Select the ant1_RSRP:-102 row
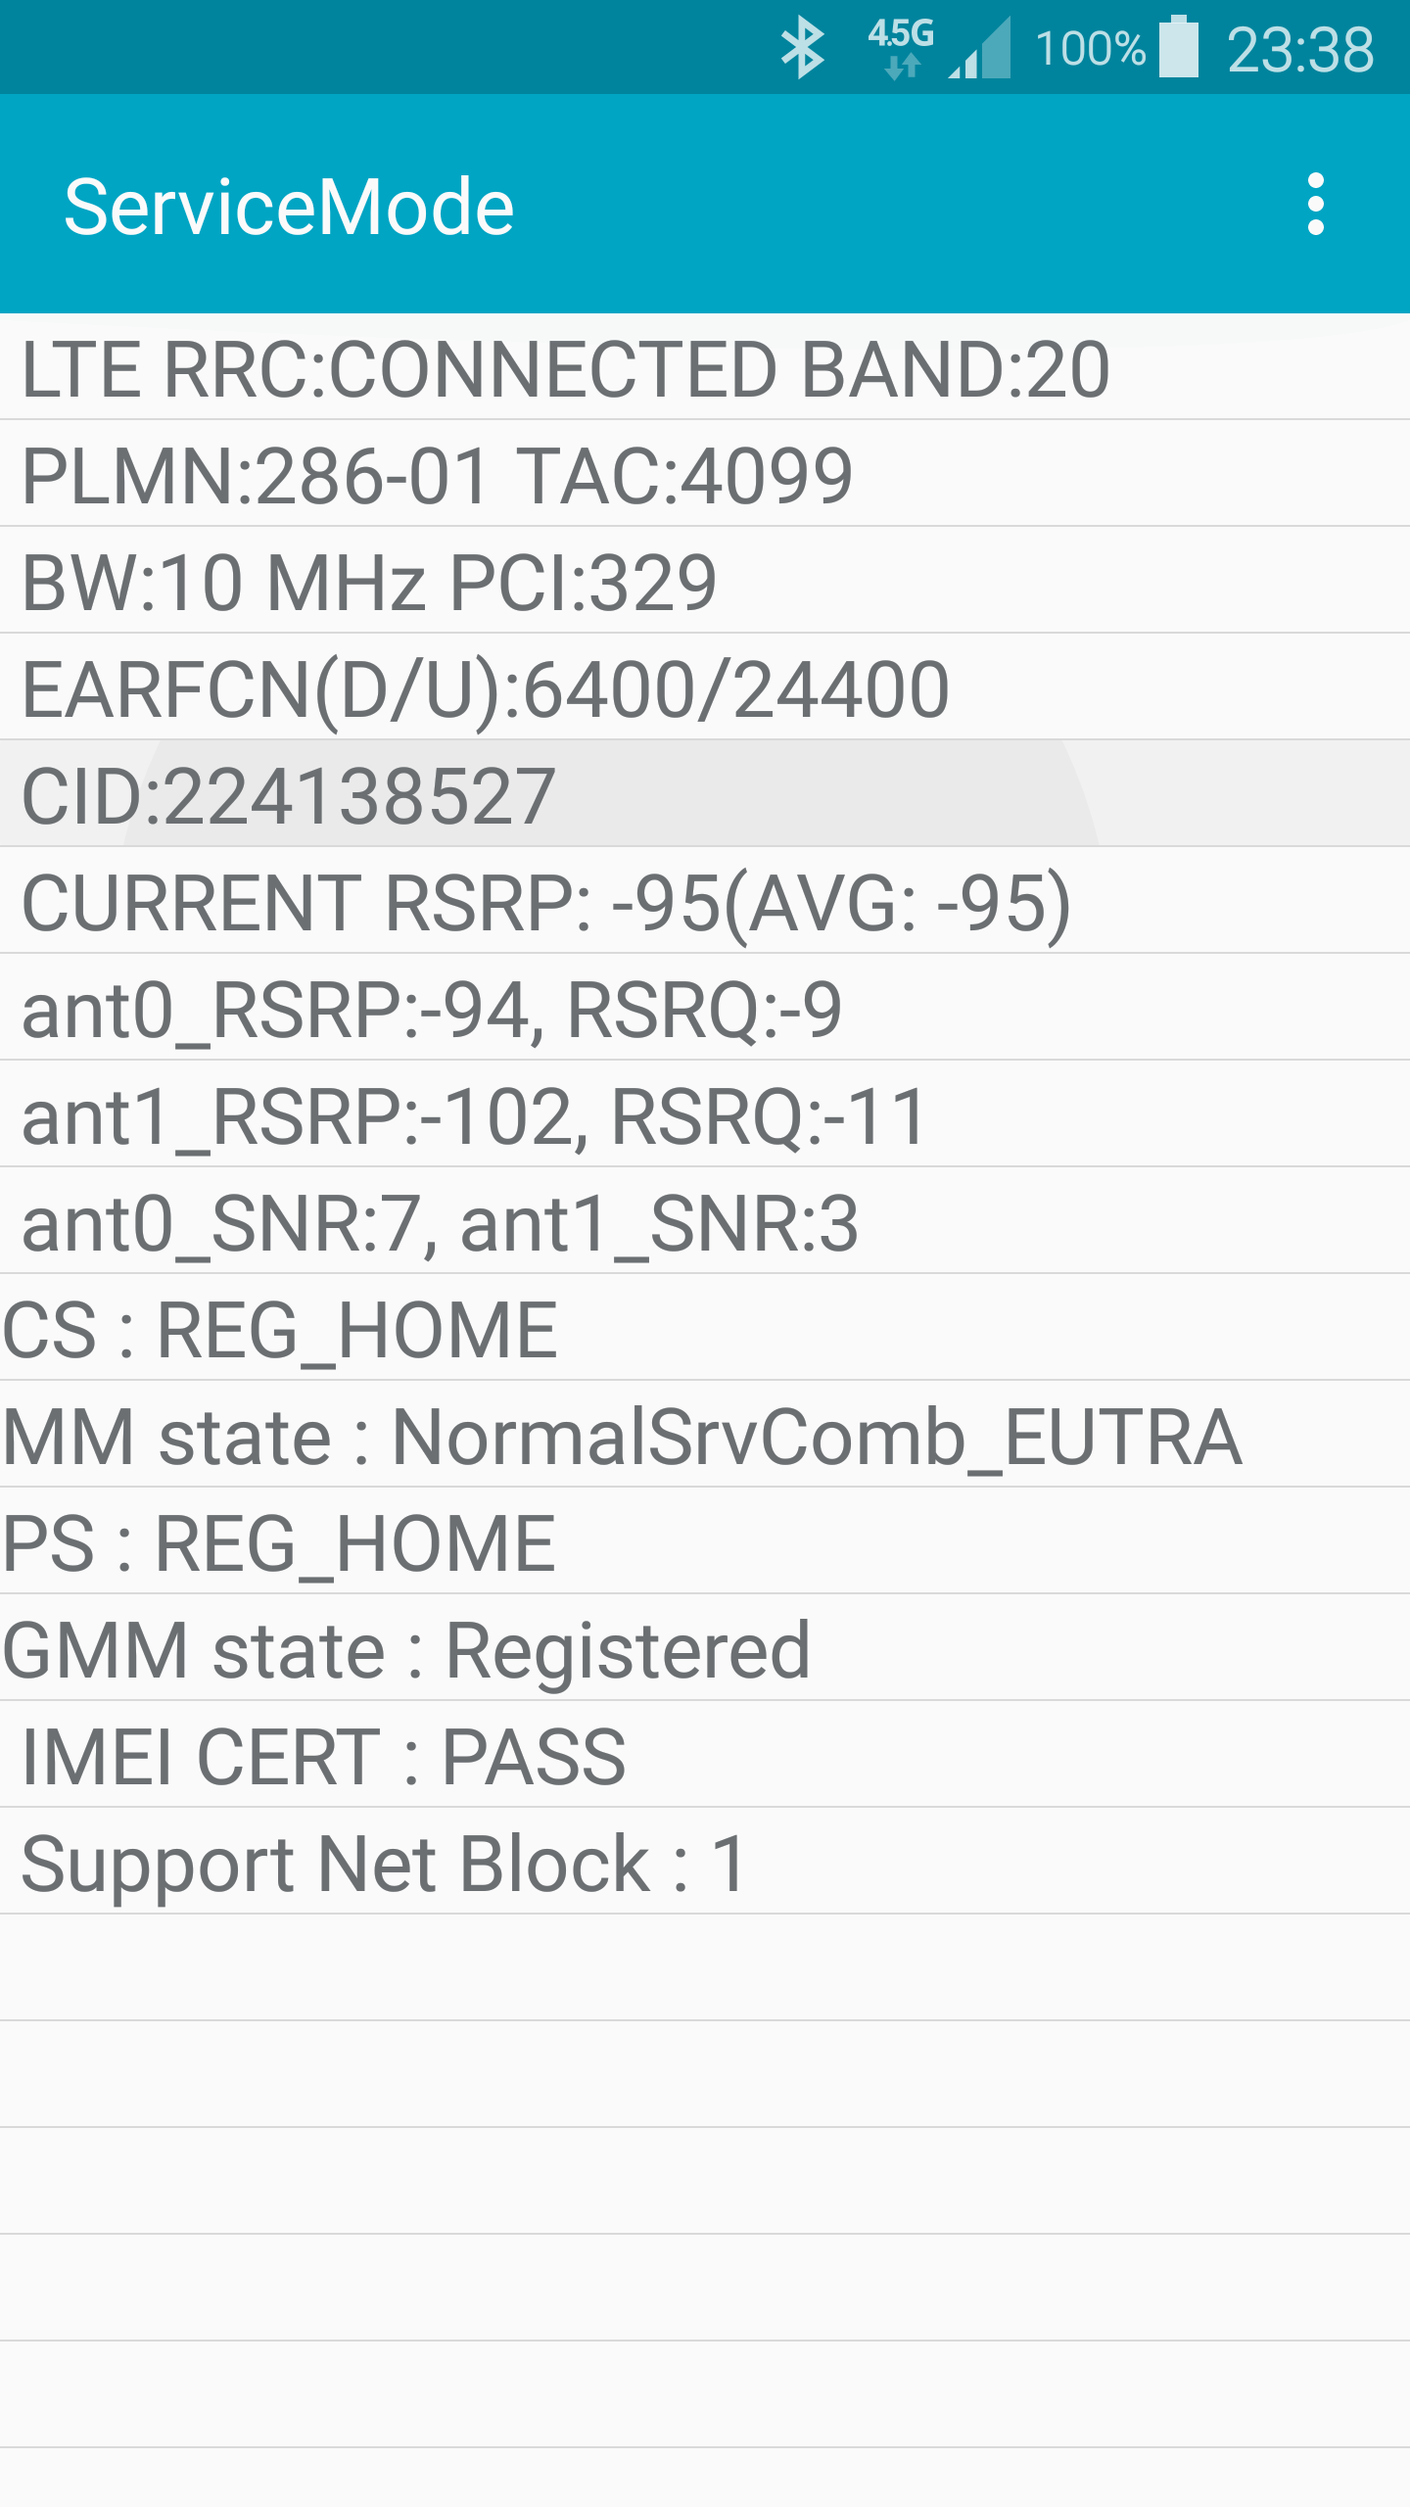This screenshot has height=2507, width=1410. [705, 1114]
